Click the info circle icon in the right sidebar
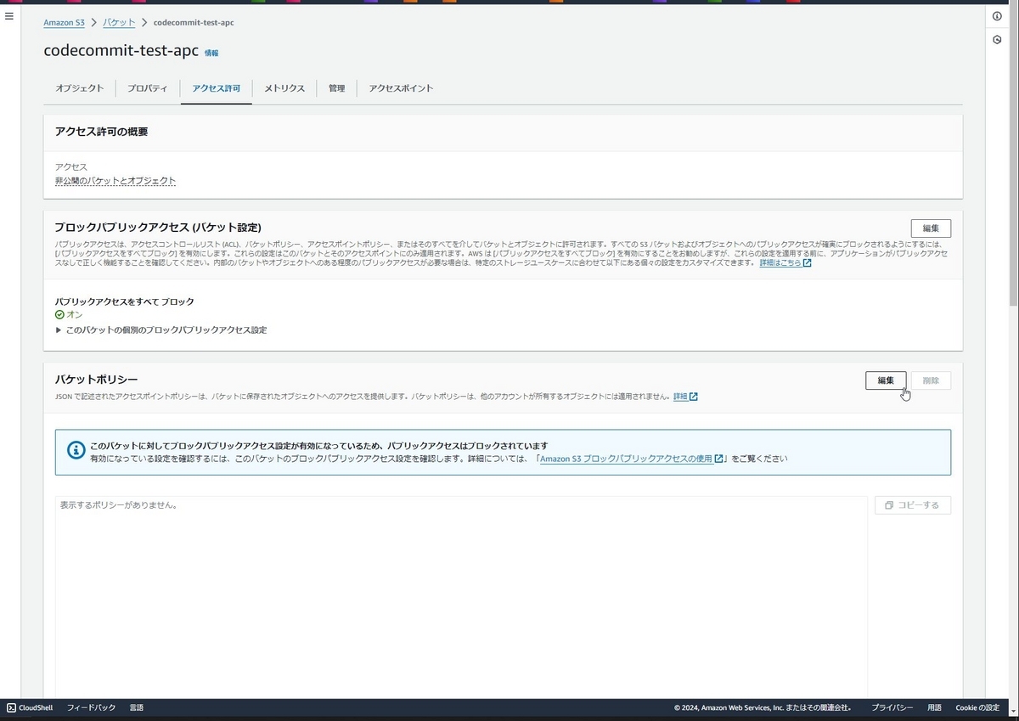Screen dimensions: 1019x721 point(997,15)
